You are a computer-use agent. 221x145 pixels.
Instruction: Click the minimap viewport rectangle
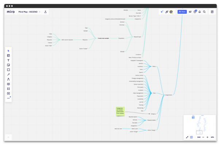point(199,132)
